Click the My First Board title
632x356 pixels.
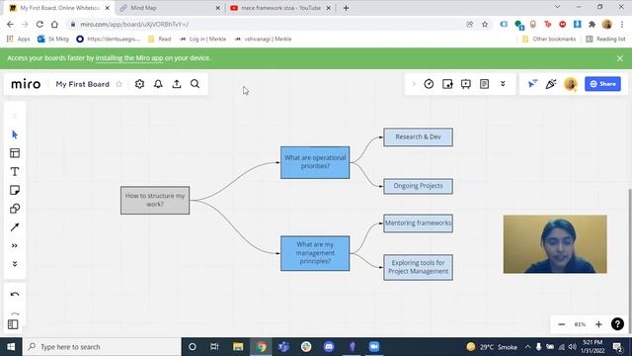pos(83,84)
